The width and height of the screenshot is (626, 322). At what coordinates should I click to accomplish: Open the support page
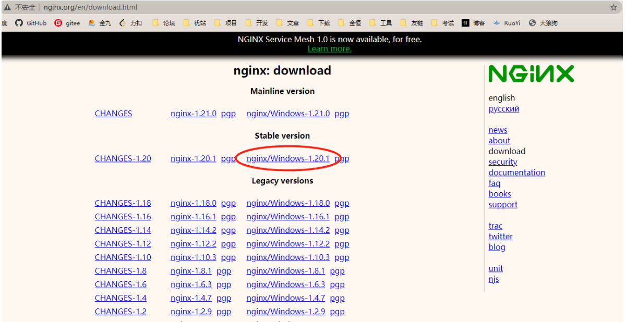[503, 205]
